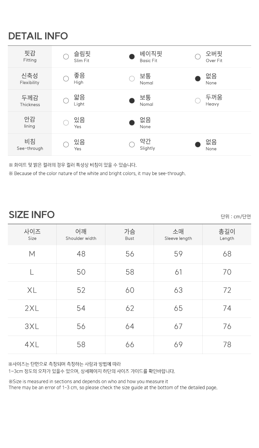The height and width of the screenshot is (448, 259).
Task: Pick None for lining option
Action: (x=132, y=123)
